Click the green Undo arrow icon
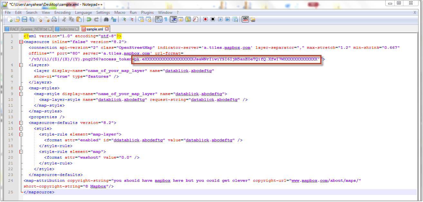The height and width of the screenshot is (202, 423). point(89,19)
